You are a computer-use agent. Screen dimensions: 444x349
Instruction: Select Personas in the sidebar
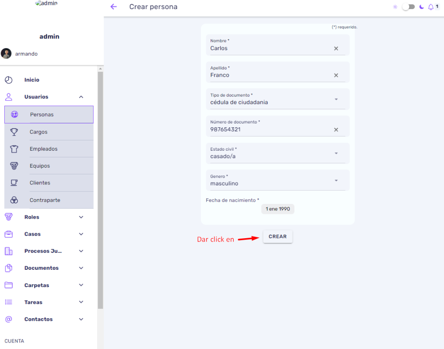click(49, 115)
